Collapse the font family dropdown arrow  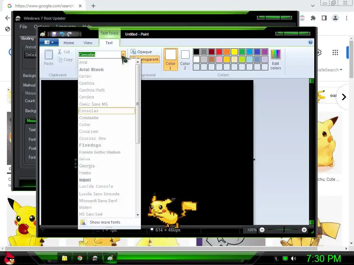click(123, 54)
